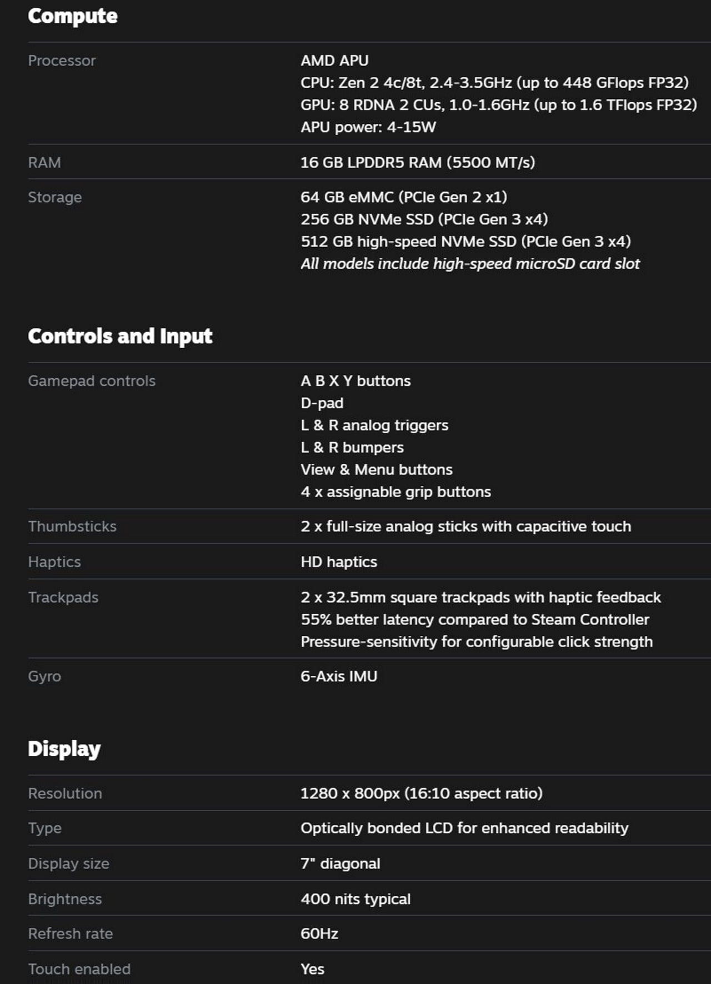The height and width of the screenshot is (984, 711).
Task: Click the HD haptics value
Action: [339, 562]
